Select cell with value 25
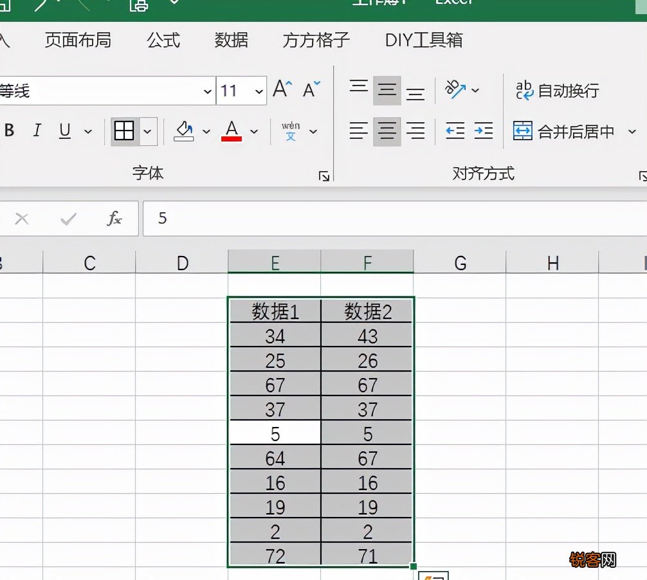 (275, 359)
